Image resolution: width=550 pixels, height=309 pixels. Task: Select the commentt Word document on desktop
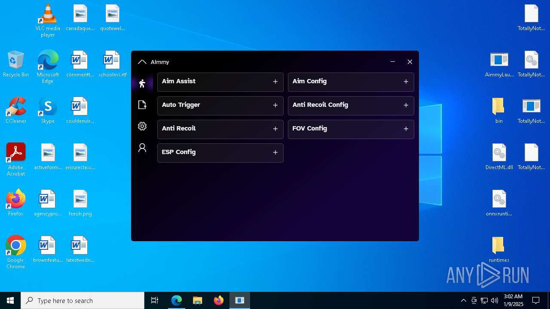coord(80,64)
